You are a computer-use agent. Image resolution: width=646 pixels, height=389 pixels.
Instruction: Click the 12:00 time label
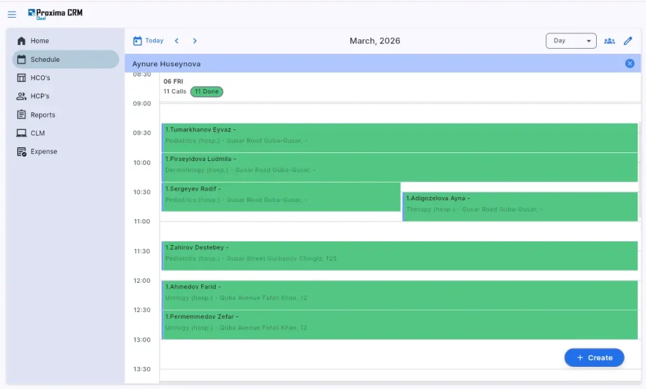pos(142,280)
